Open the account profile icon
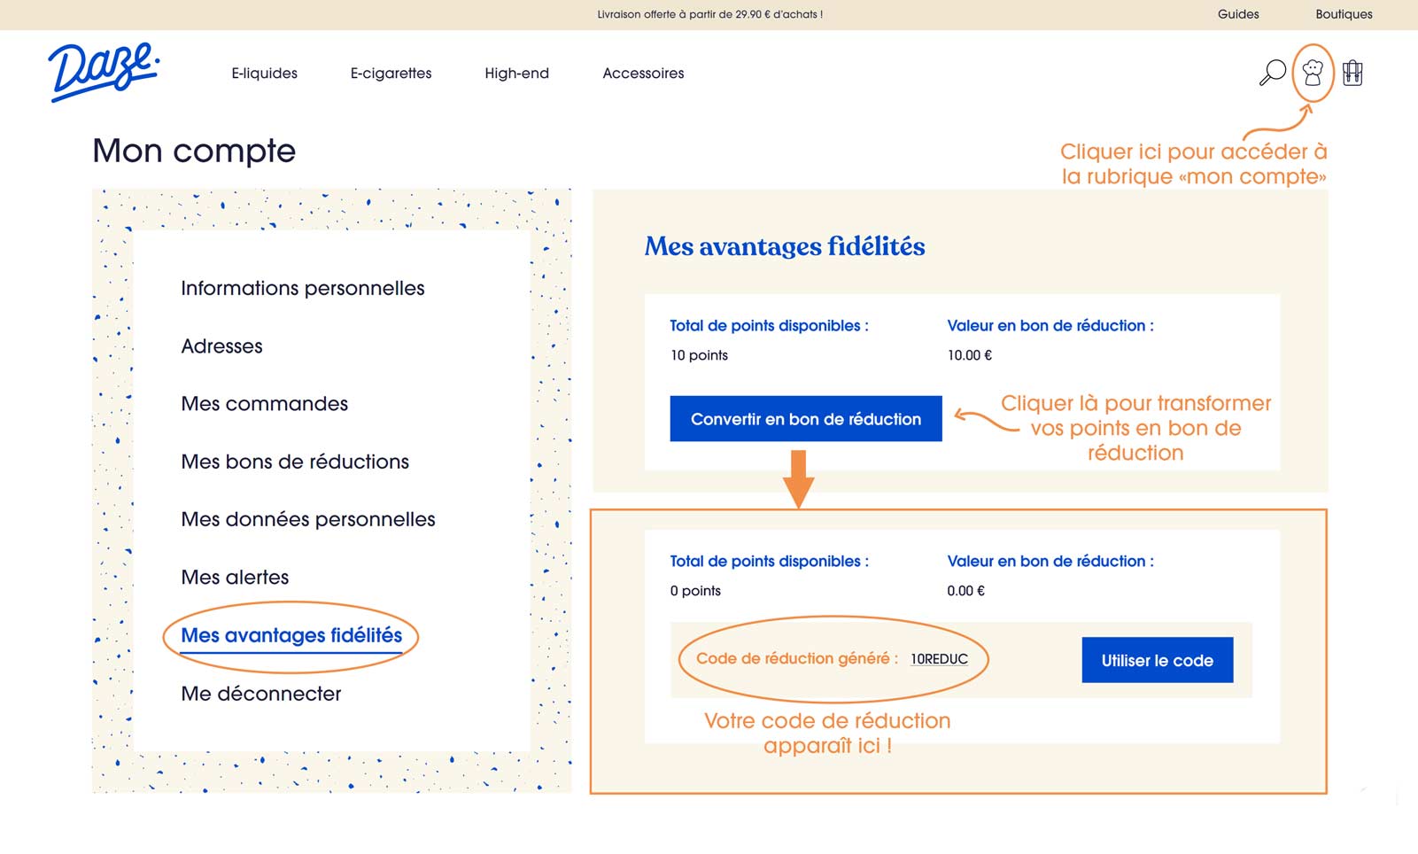The image size is (1418, 854). tap(1313, 73)
